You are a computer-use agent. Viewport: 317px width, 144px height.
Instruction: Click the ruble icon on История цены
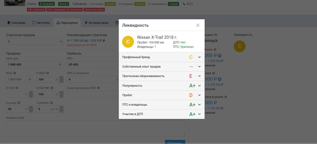(x=86, y=23)
